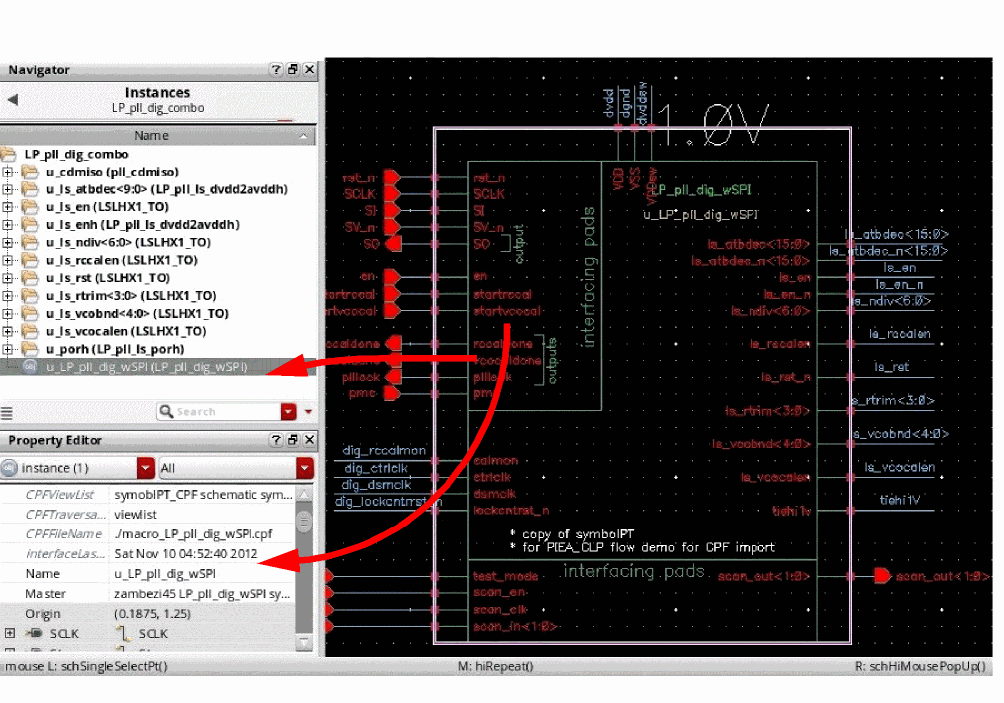This screenshot has width=1004, height=703.
Task: Expand the u_ls_rtrim<3:0> node
Action: (7, 296)
